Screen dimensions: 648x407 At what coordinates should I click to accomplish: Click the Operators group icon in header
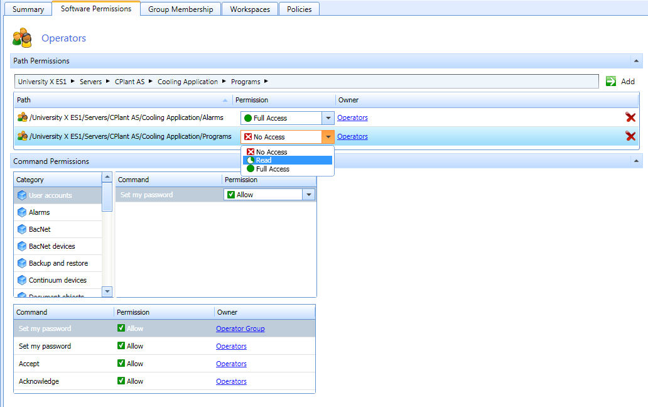click(22, 38)
